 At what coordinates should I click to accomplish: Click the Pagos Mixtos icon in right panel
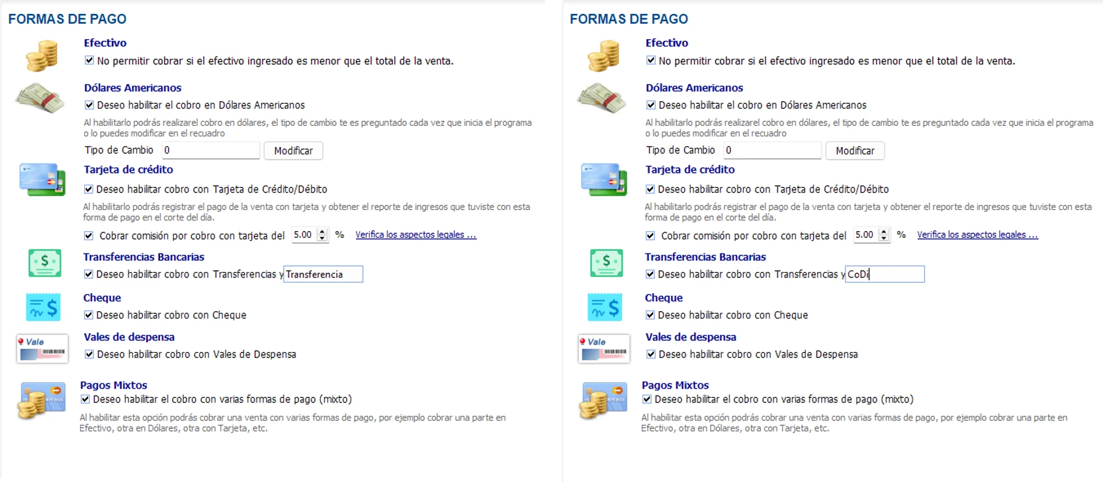(x=603, y=401)
